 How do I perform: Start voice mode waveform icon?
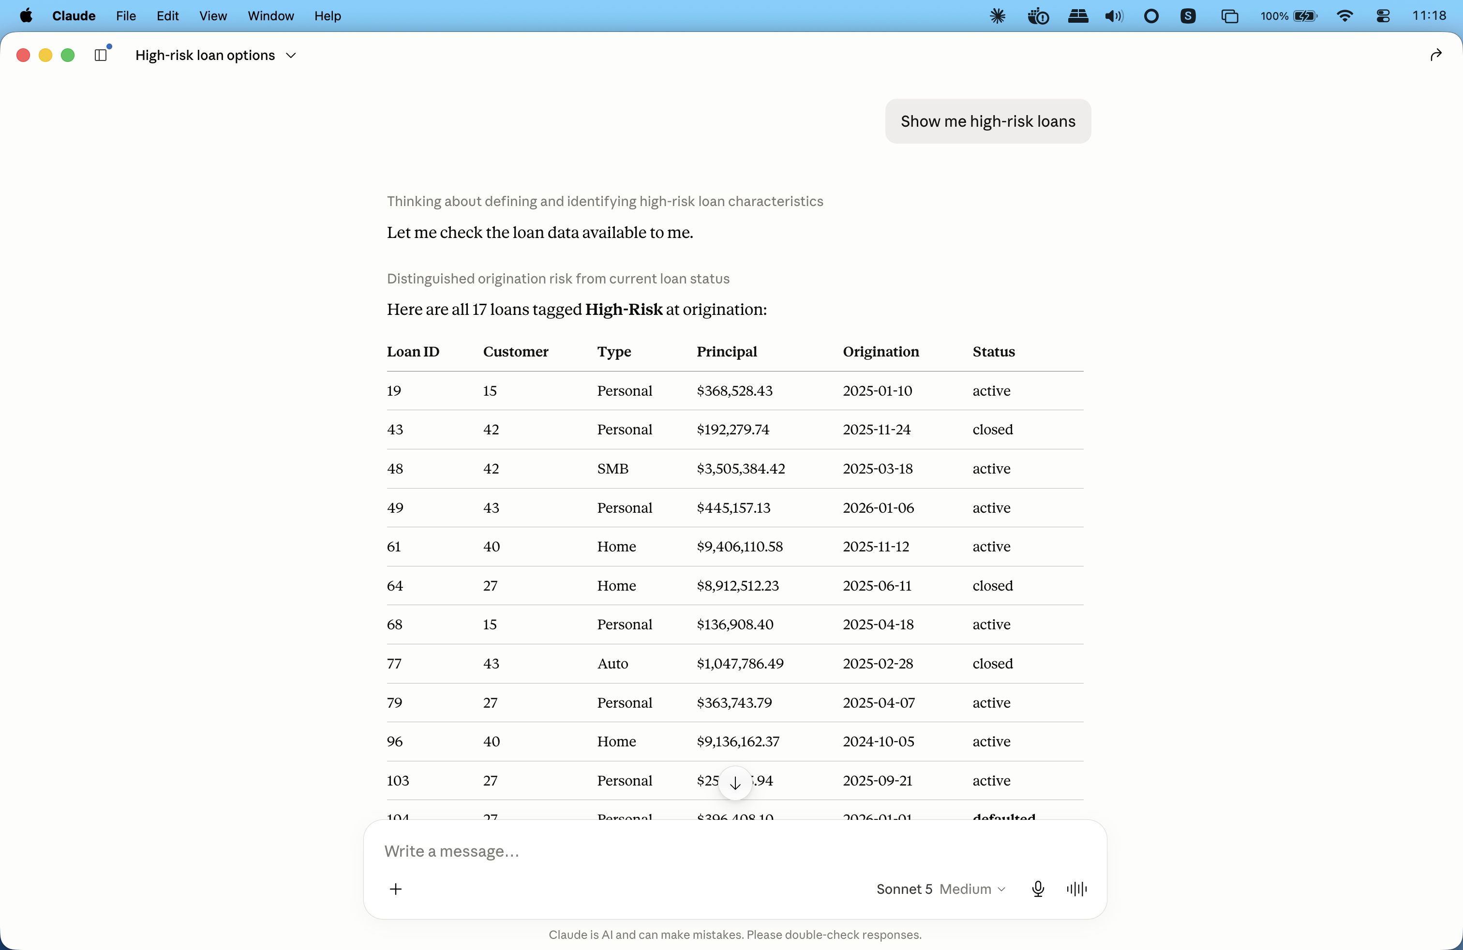coord(1076,889)
